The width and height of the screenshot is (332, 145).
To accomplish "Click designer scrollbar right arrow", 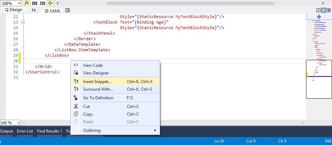I will pos(323,3).
